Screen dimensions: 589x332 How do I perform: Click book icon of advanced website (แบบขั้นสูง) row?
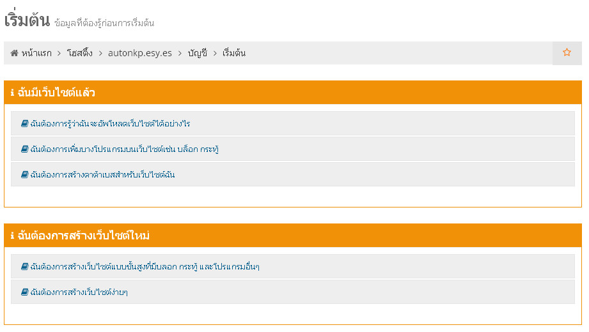tap(24, 266)
